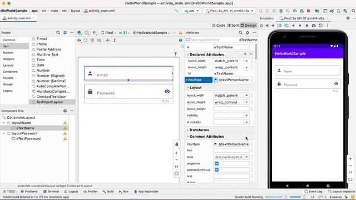Screen dimensions: 356x200
Task: Add a declared attribute with plus
Action: coord(245,54)
